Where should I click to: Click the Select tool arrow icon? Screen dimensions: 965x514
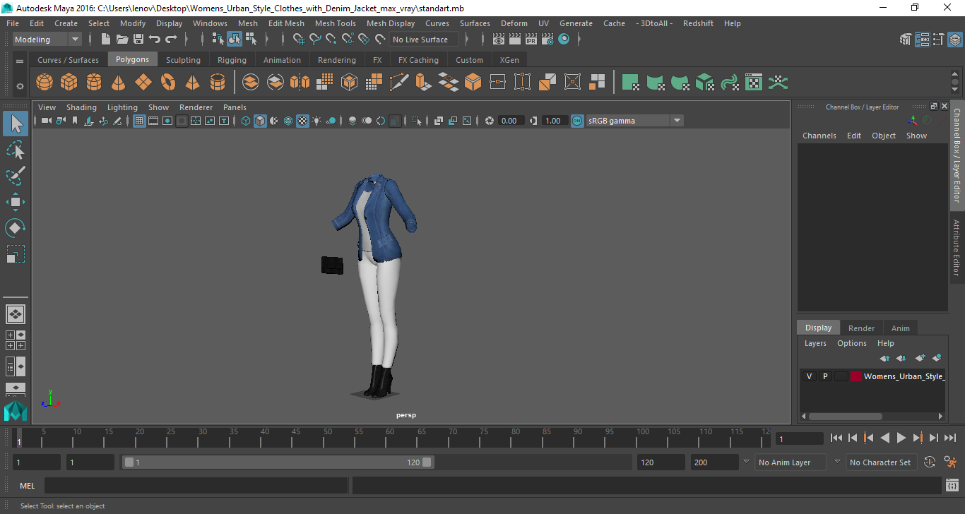tap(16, 124)
